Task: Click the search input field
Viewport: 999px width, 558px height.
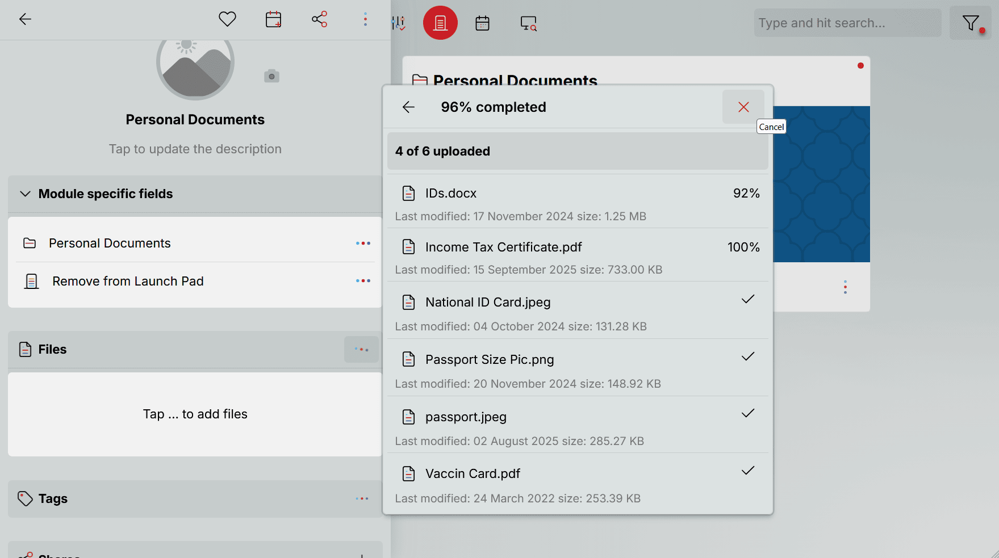Action: coord(847,23)
